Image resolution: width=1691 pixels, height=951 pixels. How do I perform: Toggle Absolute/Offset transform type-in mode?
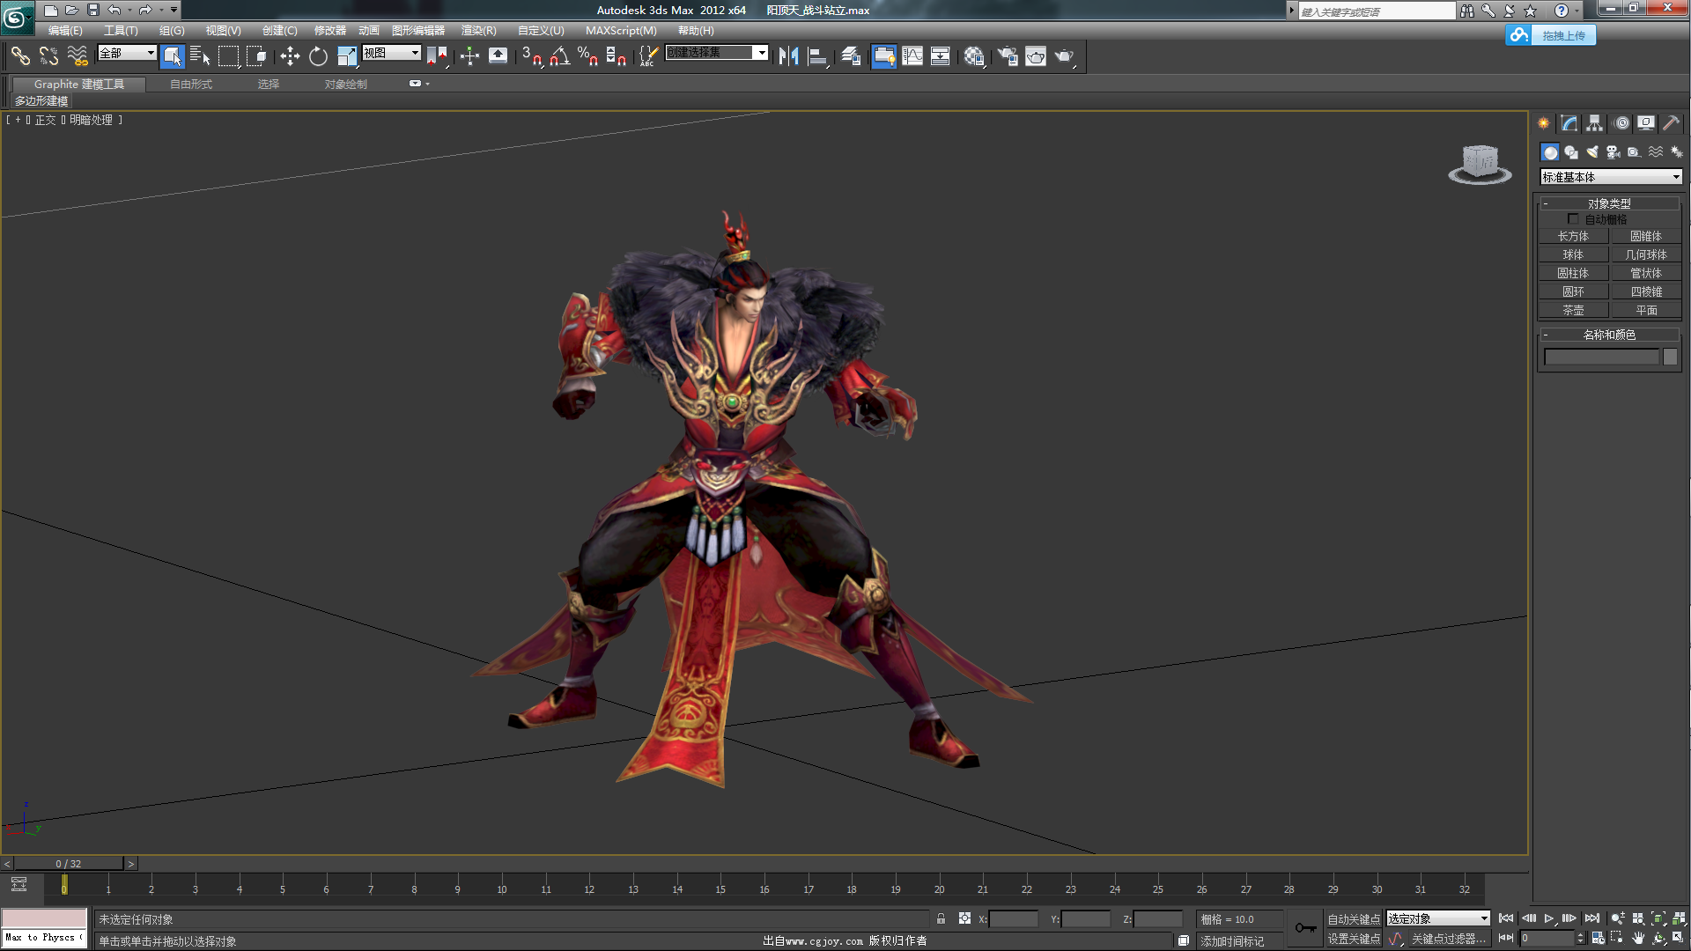pyautogui.click(x=964, y=918)
